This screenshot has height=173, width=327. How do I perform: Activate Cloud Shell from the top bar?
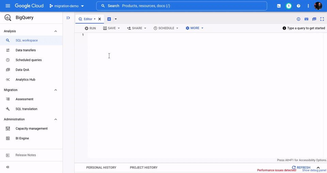coord(279,6)
